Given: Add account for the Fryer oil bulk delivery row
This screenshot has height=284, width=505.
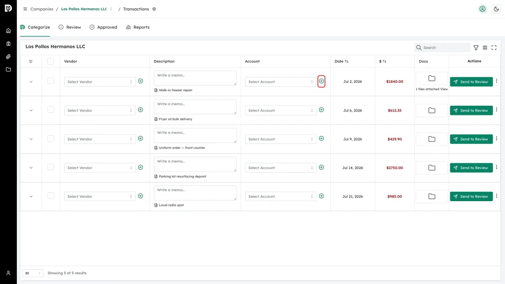Looking at the screenshot, I should 322,110.
